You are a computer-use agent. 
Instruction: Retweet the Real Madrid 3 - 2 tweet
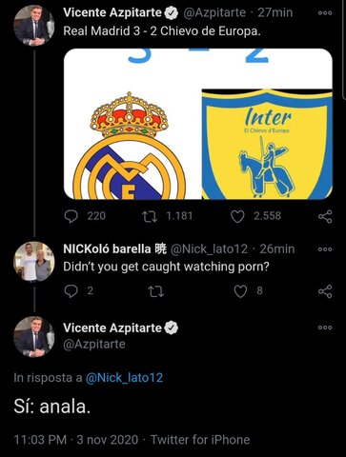click(x=150, y=216)
